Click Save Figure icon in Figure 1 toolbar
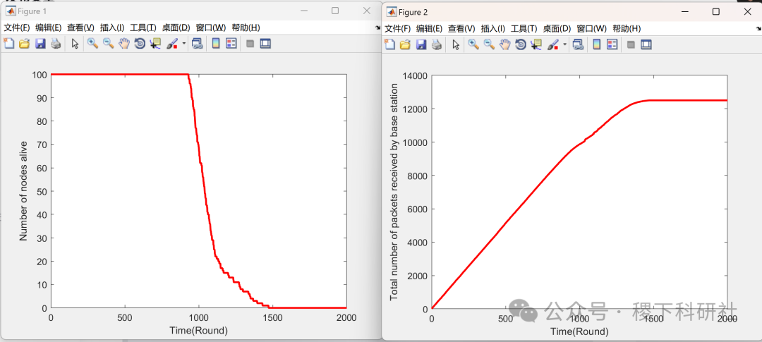Image resolution: width=762 pixels, height=342 pixels. 40,44
